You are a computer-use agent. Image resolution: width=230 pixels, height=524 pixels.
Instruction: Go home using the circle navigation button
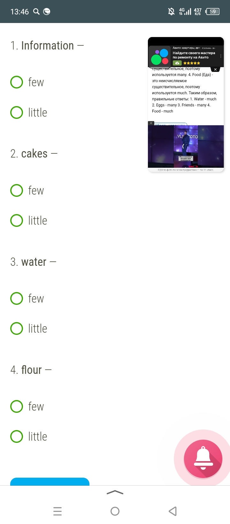[x=115, y=511]
